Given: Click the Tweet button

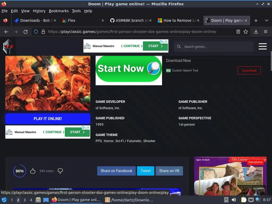Looking at the screenshot, I should (x=146, y=171).
